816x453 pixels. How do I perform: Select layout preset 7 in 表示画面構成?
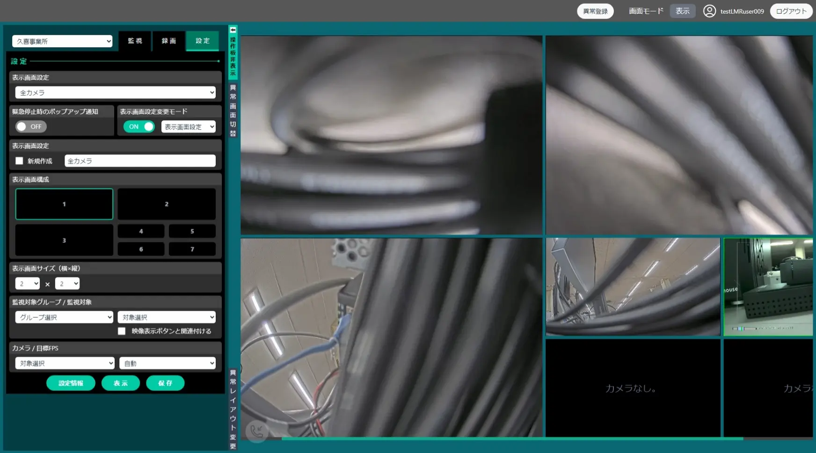tap(192, 248)
